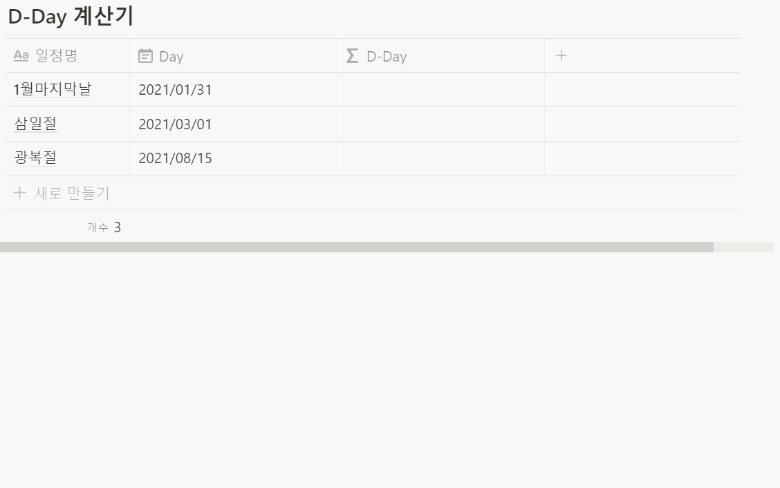Select the D-Day cell for 1월마지막날

pos(440,90)
